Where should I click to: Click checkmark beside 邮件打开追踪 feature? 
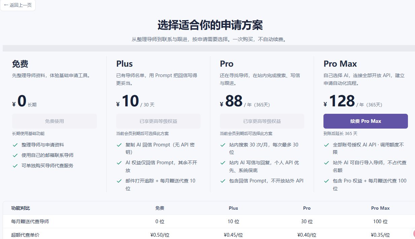click(119, 181)
